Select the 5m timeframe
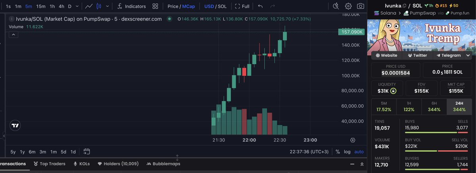476x173 pixels. point(29,6)
